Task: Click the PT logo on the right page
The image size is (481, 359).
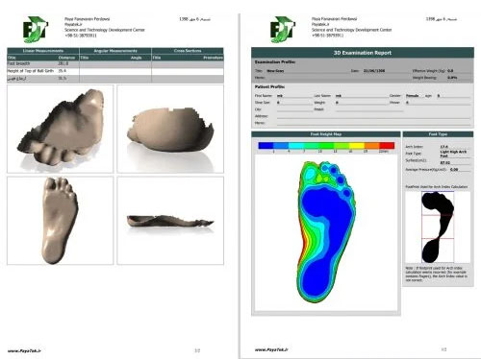Action: tap(283, 30)
